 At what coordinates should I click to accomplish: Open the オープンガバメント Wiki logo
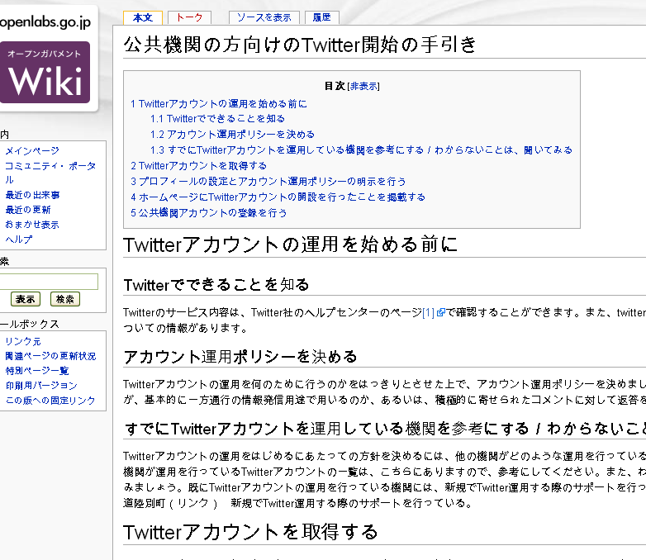tap(45, 72)
